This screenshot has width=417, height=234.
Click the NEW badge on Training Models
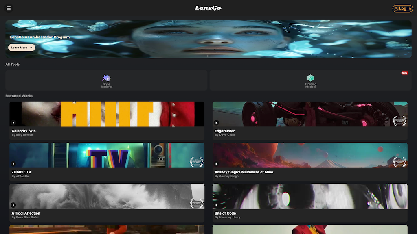pos(404,73)
